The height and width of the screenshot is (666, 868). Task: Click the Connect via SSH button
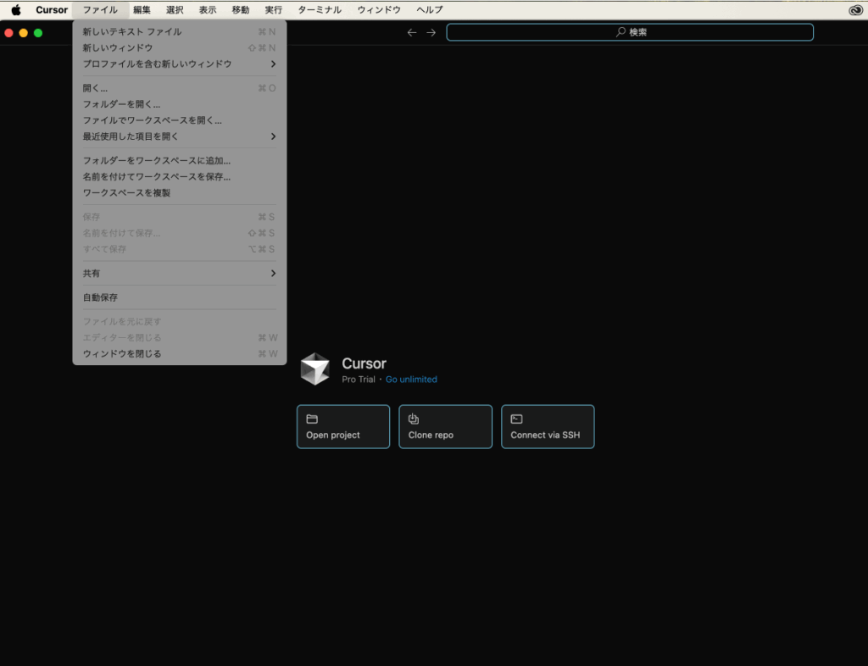tap(548, 426)
